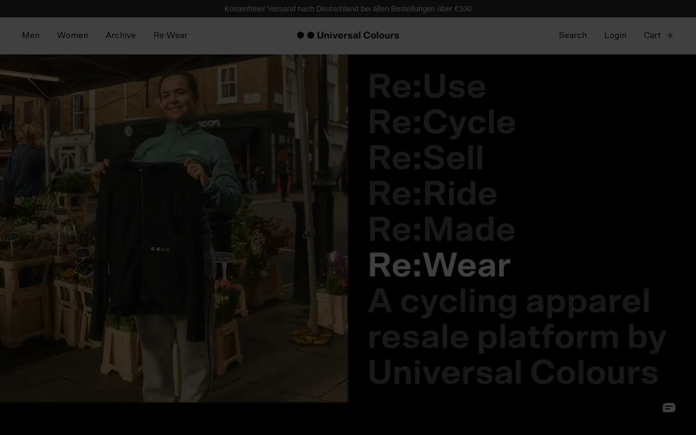The width and height of the screenshot is (696, 435).
Task: Click the cart item count badge
Action: [670, 35]
